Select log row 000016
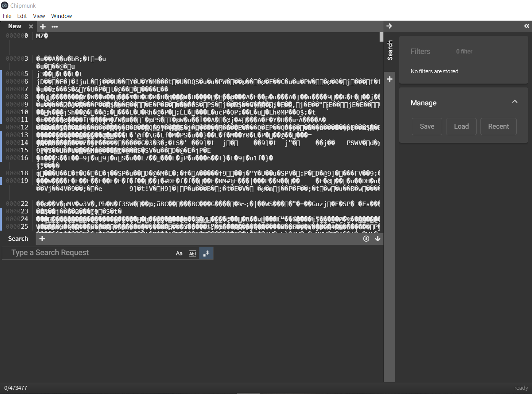The width and height of the screenshot is (532, 394). [x=191, y=158]
